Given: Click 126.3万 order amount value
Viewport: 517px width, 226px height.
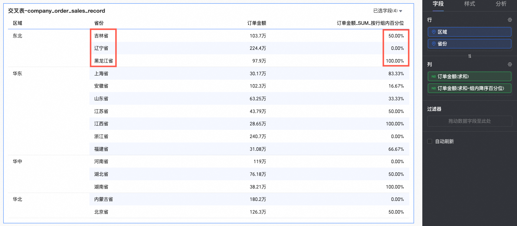Looking at the screenshot, I should 258,212.
